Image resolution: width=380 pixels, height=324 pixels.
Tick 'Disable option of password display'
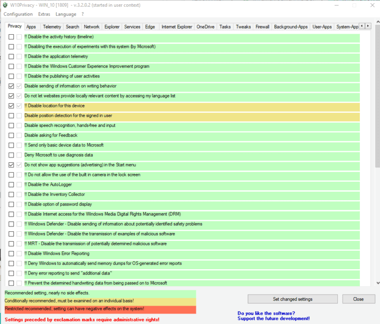11,204
